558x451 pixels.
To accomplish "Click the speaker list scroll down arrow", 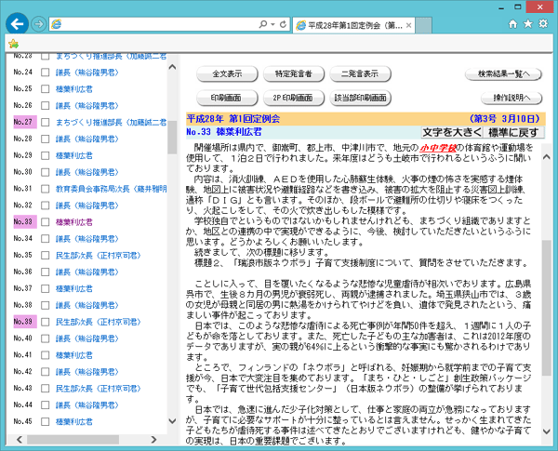I will point(172,421).
